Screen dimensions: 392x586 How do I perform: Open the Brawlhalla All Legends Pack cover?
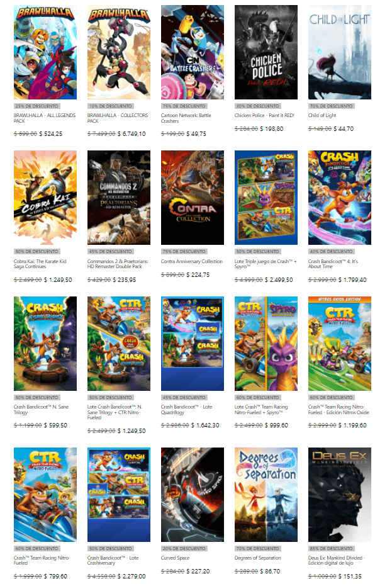pyautogui.click(x=45, y=52)
